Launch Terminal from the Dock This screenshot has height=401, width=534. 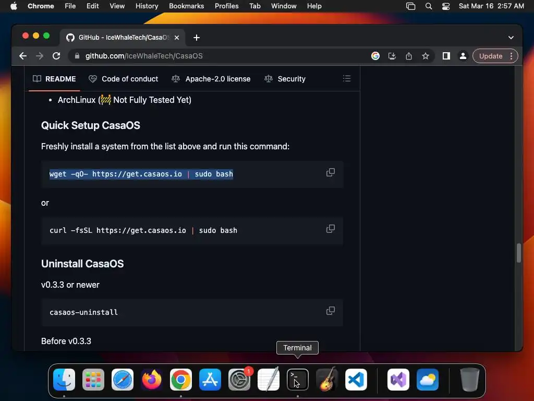pos(298,380)
